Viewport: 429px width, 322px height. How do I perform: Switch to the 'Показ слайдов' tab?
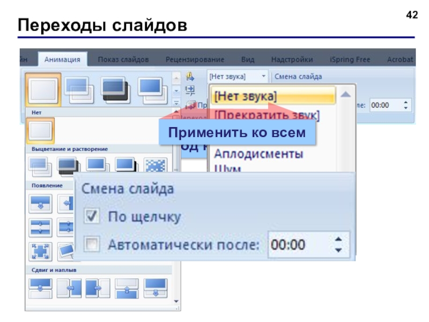pyautogui.click(x=123, y=60)
